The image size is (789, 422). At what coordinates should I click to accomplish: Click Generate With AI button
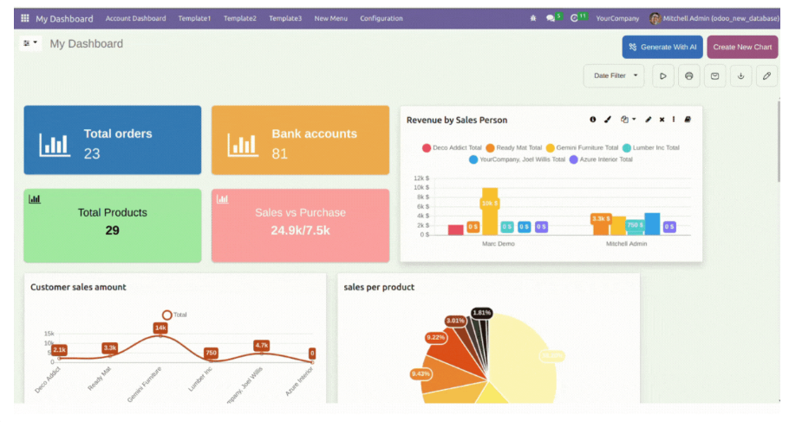662,47
